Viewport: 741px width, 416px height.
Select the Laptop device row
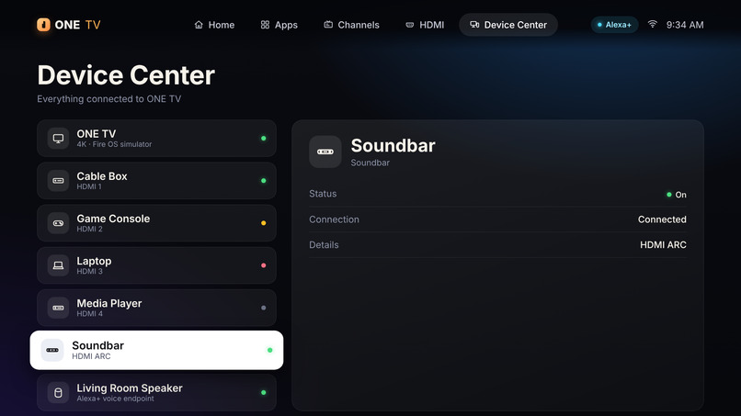point(156,265)
